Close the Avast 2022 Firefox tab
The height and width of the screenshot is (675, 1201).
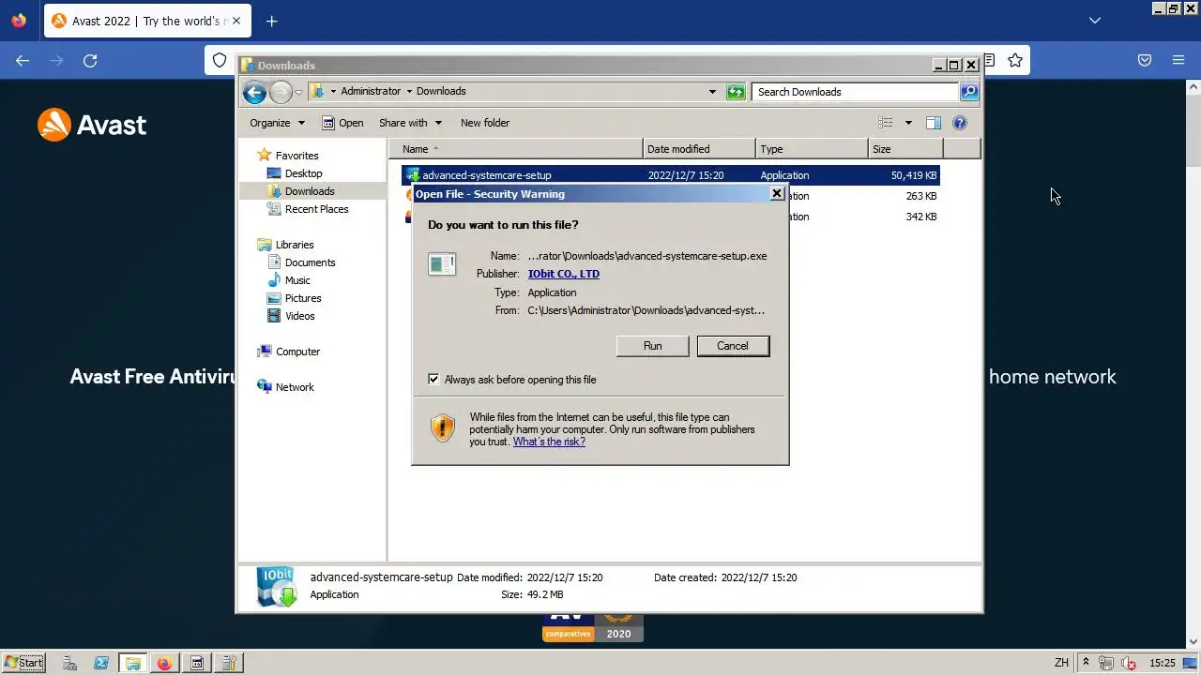[x=236, y=21]
